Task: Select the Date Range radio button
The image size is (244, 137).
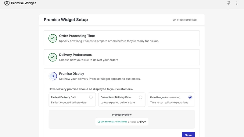Action: point(190,97)
